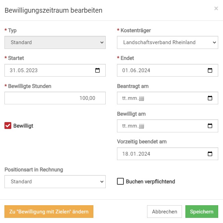Open Positionsart in Rechnung dropdown

tap(55, 182)
